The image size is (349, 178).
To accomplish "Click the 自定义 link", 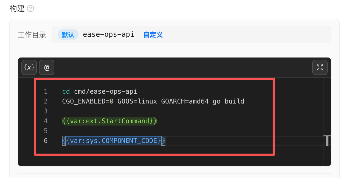I will [x=153, y=35].
